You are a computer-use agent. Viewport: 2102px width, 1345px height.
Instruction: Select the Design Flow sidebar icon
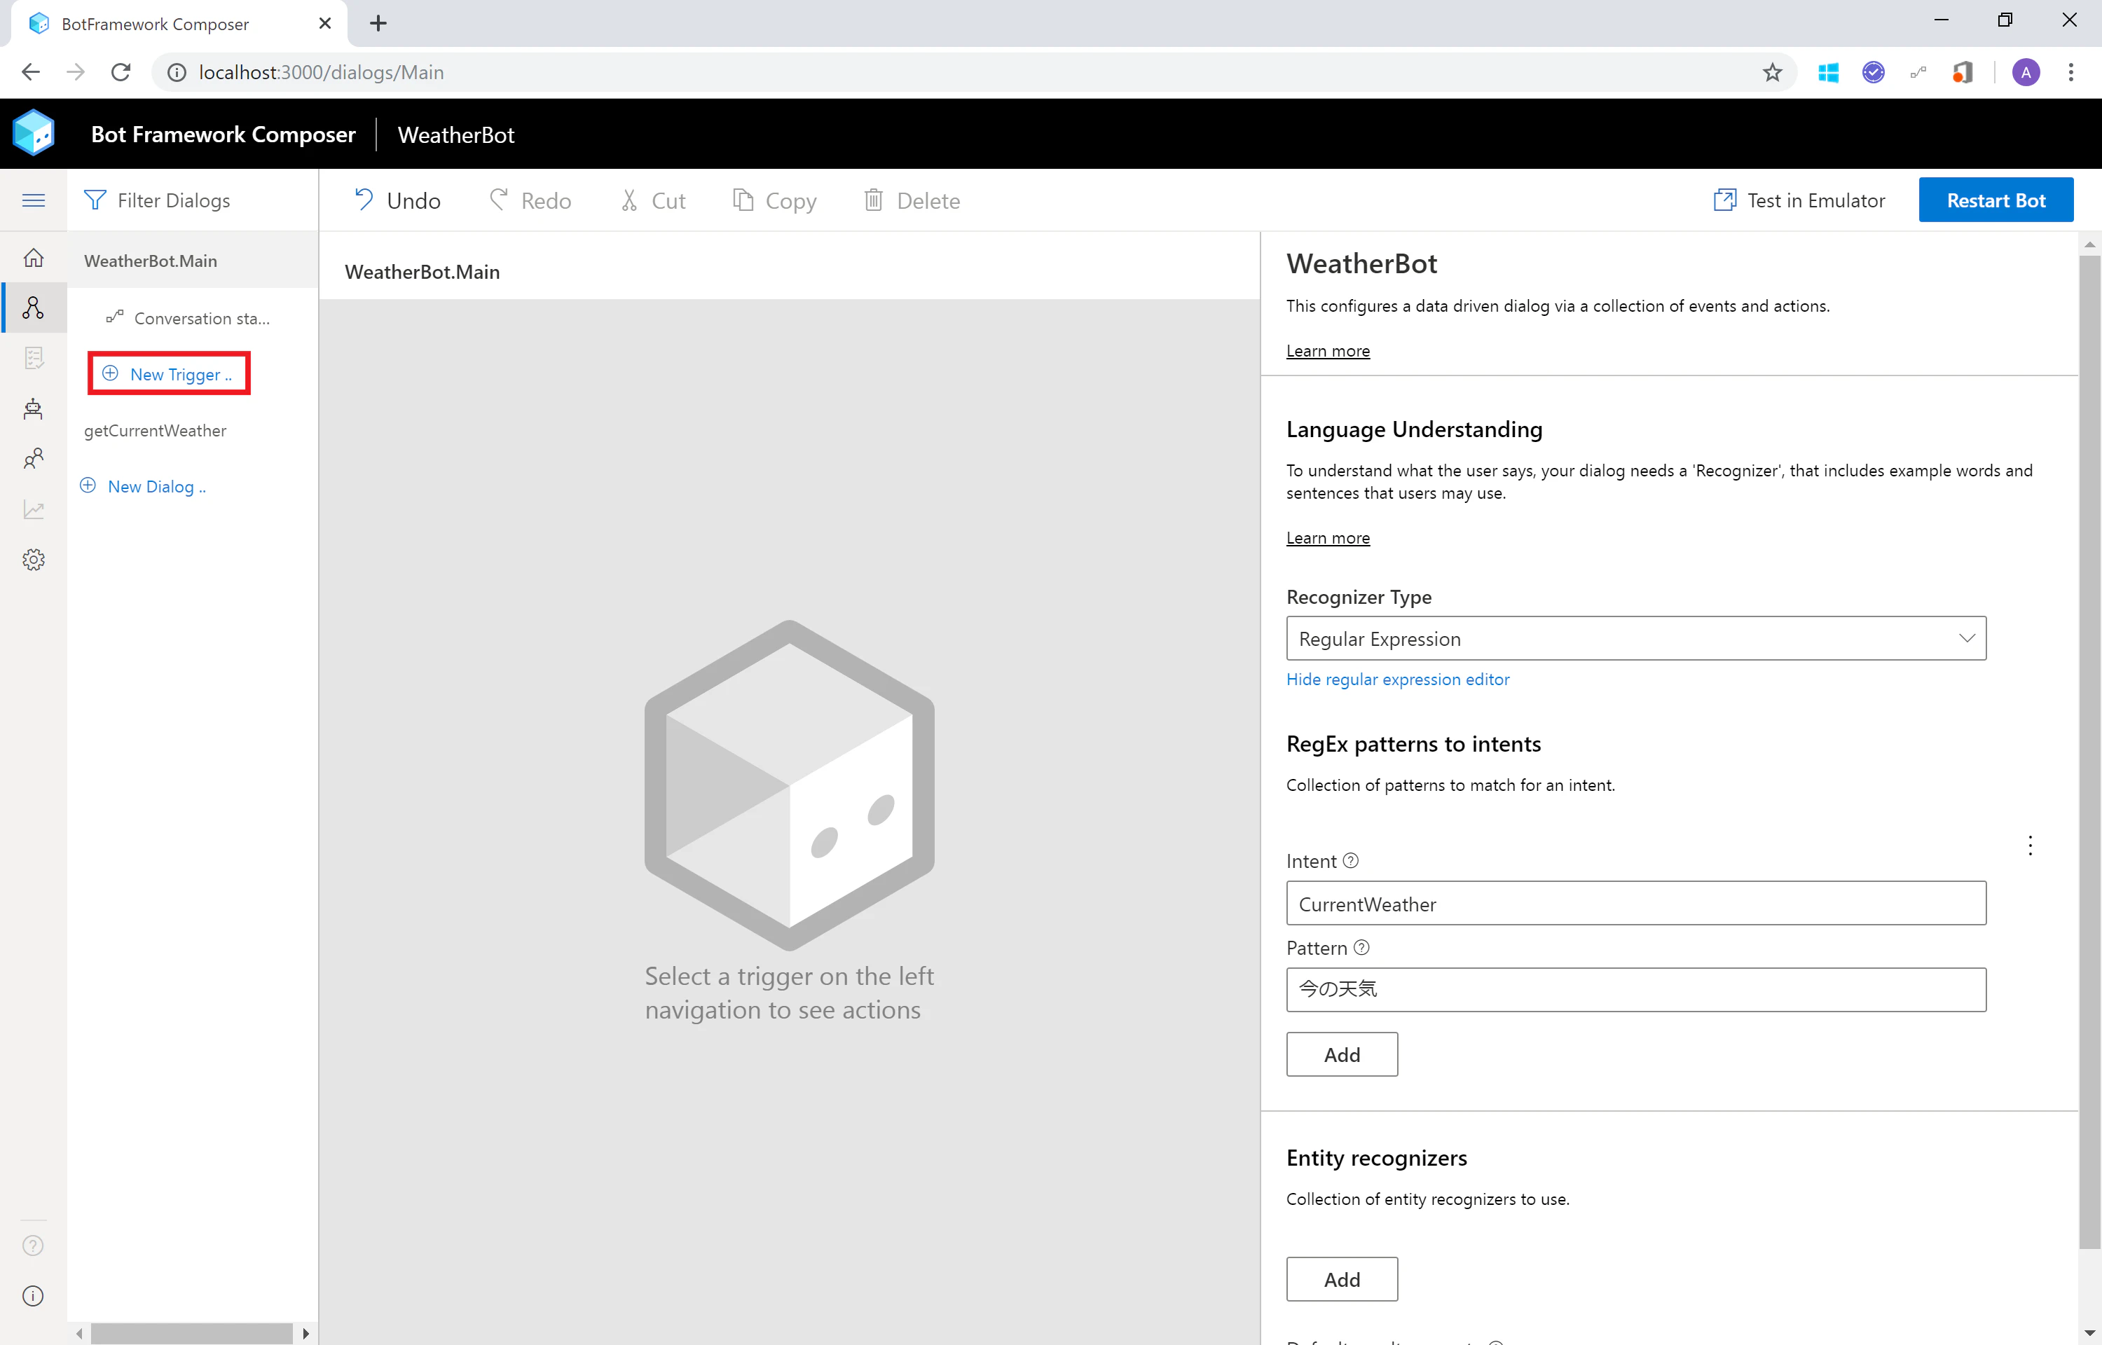[33, 308]
